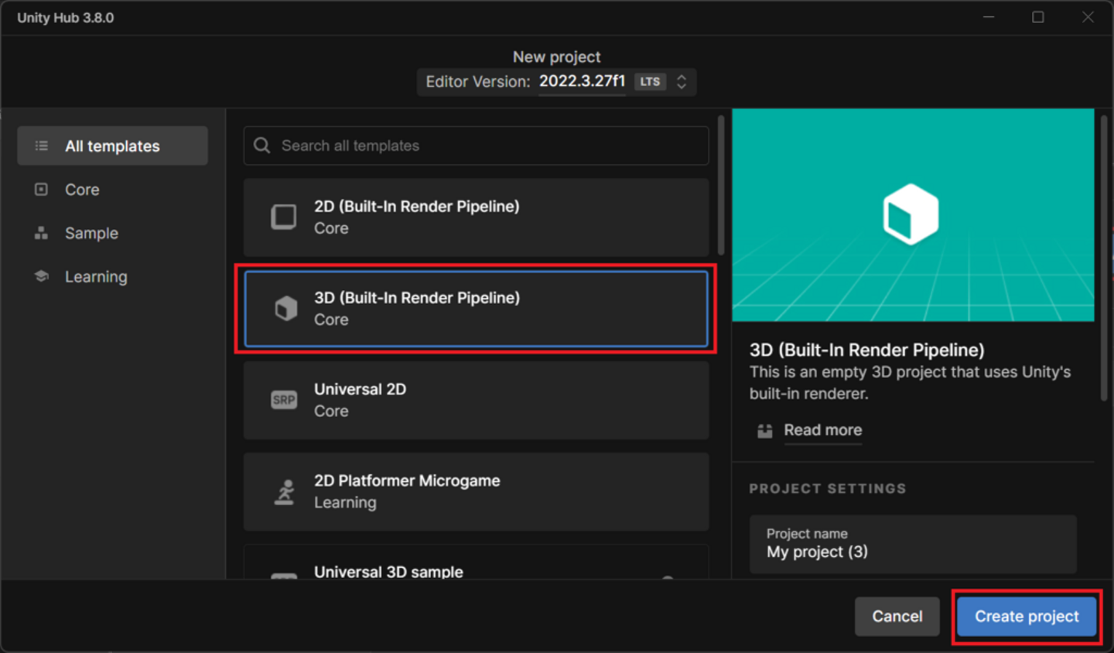This screenshot has height=653, width=1114.
Task: Click the white cube in template preview
Action: 911,214
